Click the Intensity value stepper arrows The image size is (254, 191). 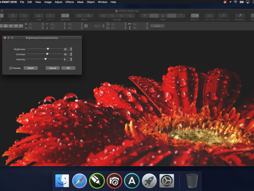[71, 59]
